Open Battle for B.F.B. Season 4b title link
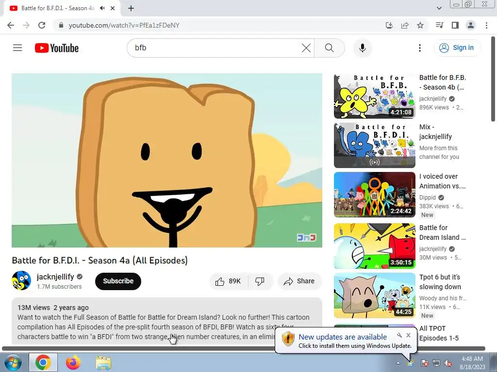The height and width of the screenshot is (372, 497). point(443,82)
